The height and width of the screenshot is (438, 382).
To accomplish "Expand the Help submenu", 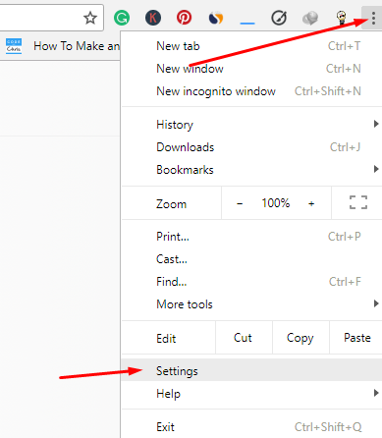I will pos(251,394).
